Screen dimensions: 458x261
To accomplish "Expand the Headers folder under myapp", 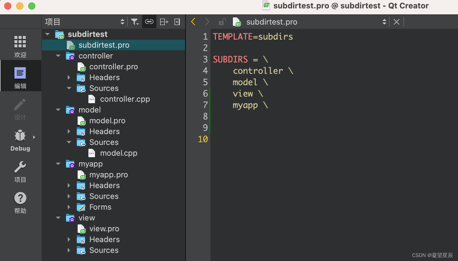I will [69, 185].
